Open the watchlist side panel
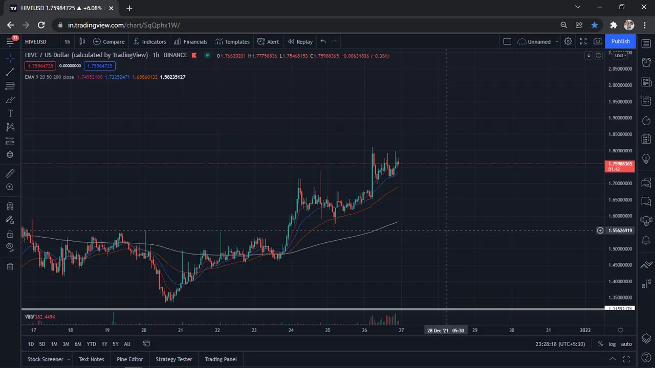 pyautogui.click(x=646, y=44)
